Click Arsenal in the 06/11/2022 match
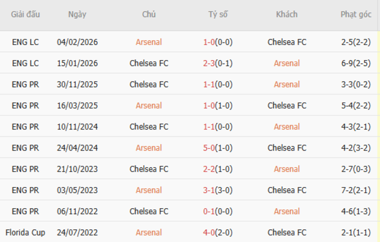Image resolution: width=380 pixels, height=242 pixels. [x=286, y=211]
